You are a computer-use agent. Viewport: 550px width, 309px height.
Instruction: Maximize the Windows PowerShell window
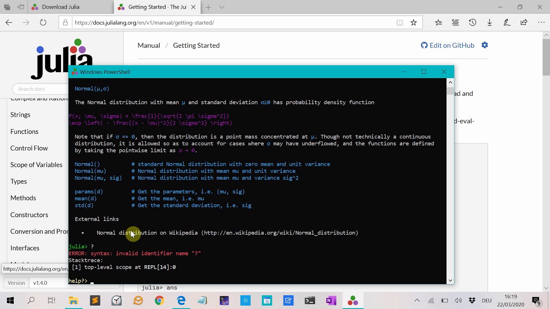[x=424, y=72]
